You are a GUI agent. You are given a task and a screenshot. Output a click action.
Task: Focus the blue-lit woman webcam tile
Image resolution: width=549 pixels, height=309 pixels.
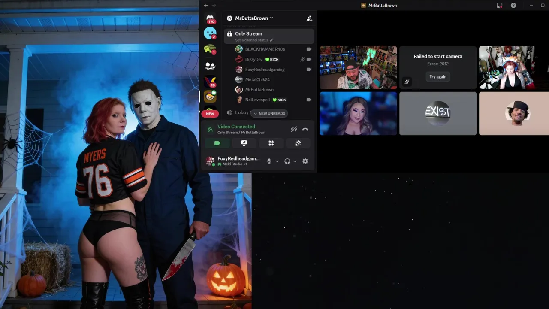(358, 113)
